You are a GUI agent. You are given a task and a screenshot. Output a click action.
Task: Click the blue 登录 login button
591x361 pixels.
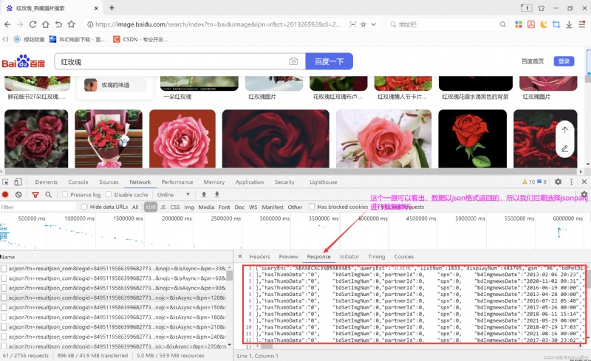(x=564, y=61)
